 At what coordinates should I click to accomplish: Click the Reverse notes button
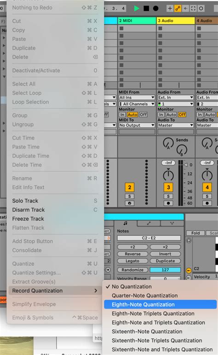click(x=132, y=254)
